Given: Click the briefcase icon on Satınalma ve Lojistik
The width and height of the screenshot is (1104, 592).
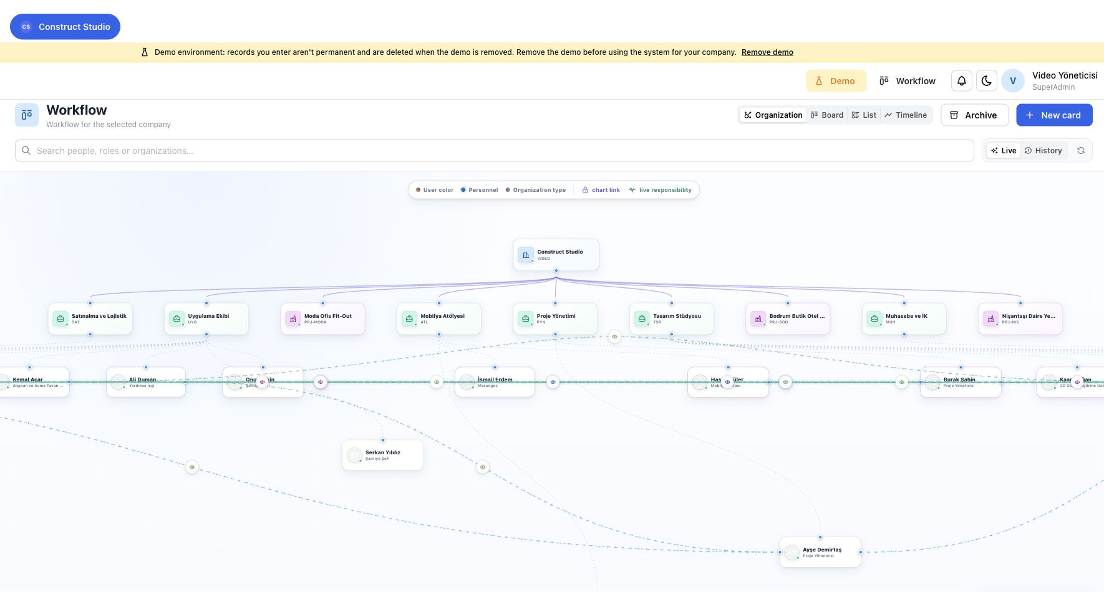Looking at the screenshot, I should coord(61,319).
